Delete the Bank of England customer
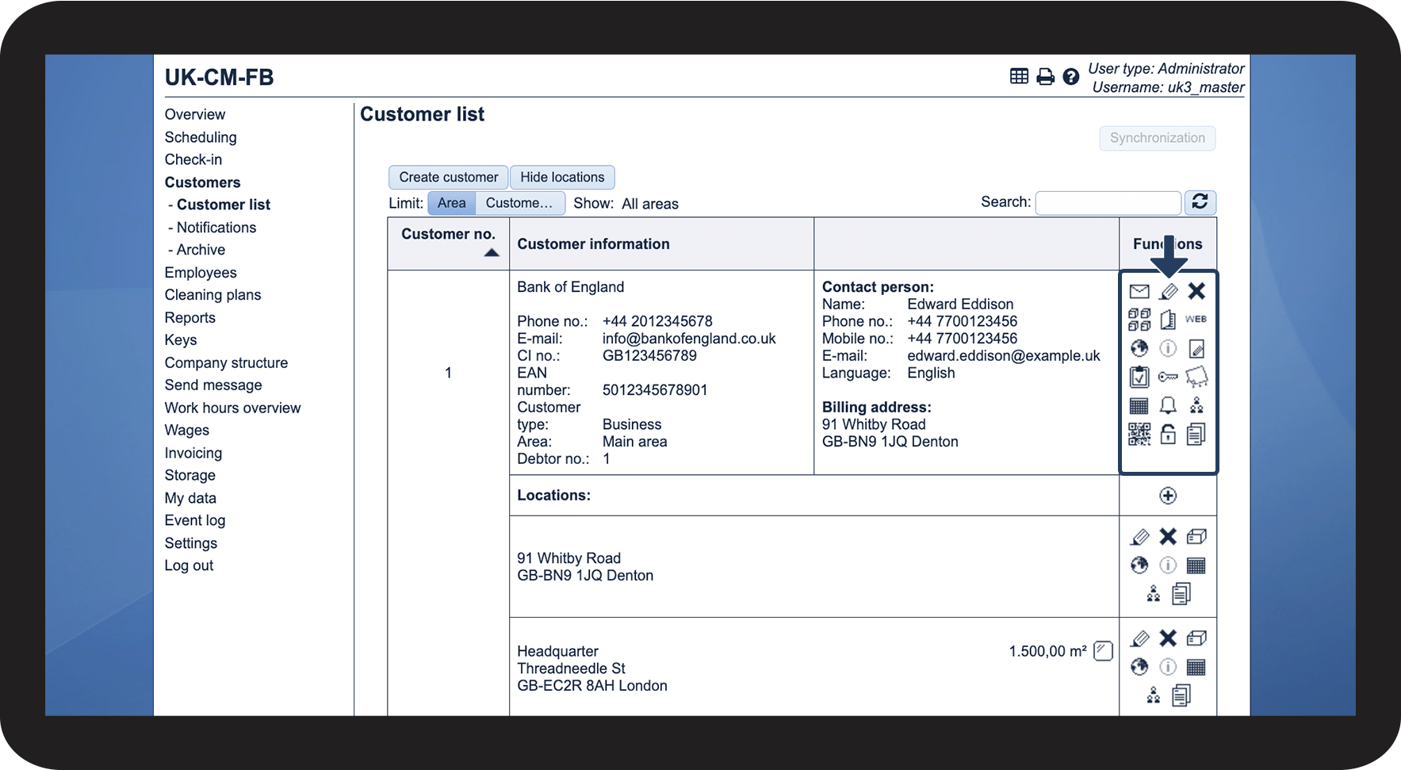The height and width of the screenshot is (770, 1401). pyautogui.click(x=1196, y=291)
